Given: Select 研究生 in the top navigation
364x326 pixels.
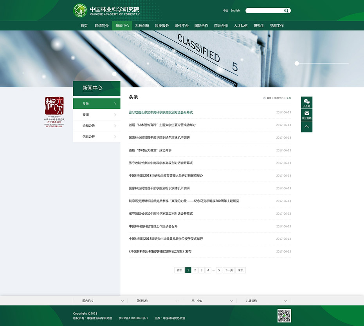Looking at the screenshot, I should (x=259, y=26).
